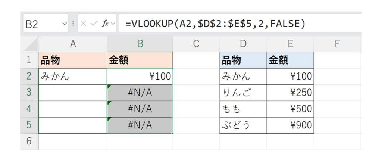The width and height of the screenshot is (382, 165).
Task: Click into the VLOOKUP formula bar text
Action: (x=216, y=24)
